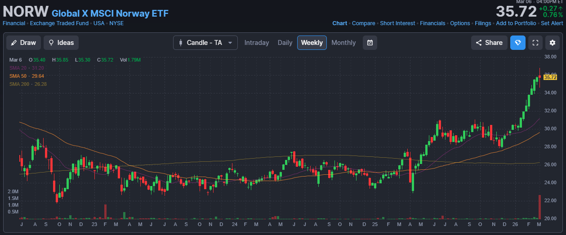This screenshot has width=566, height=235.
Task: Click the 25 year label on time axis
Action: [375, 224]
